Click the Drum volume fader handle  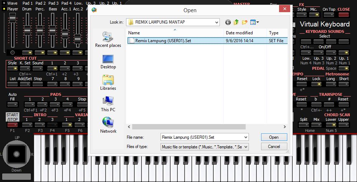[27, 30]
